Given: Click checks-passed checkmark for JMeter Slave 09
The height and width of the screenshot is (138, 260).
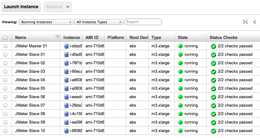Looking at the screenshot, I should (213, 122).
